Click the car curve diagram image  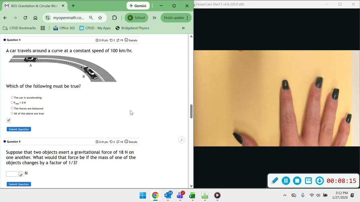[x=62, y=68]
